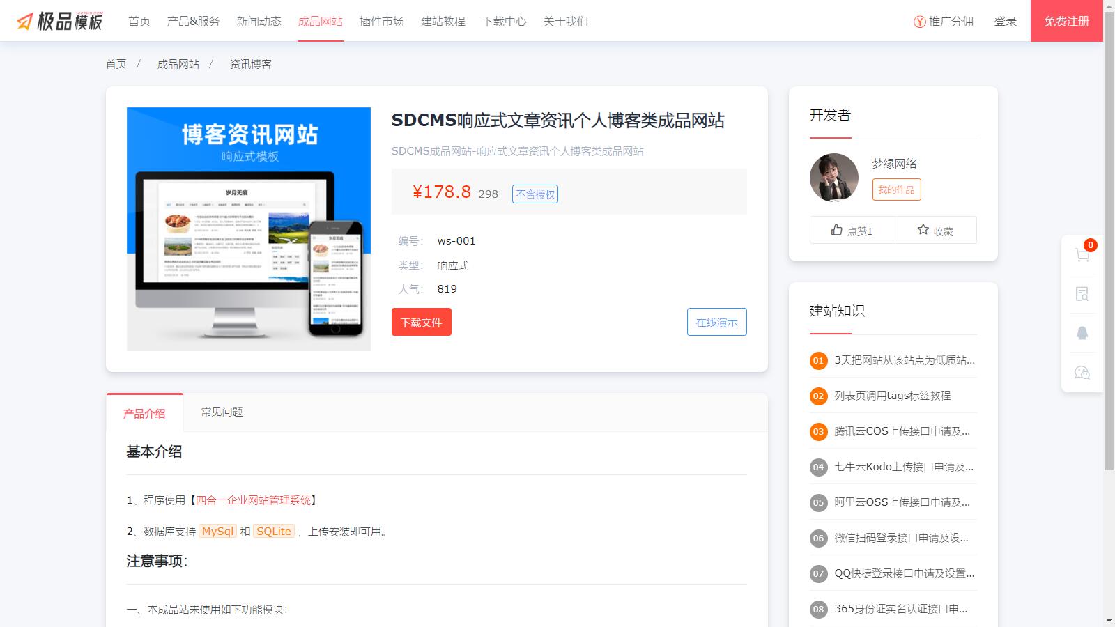Open the QQ contact icon in floating sidebar
Image resolution: width=1115 pixels, height=627 pixels.
1082,333
